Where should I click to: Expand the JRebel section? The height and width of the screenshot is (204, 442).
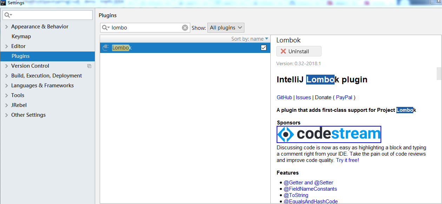point(6,105)
